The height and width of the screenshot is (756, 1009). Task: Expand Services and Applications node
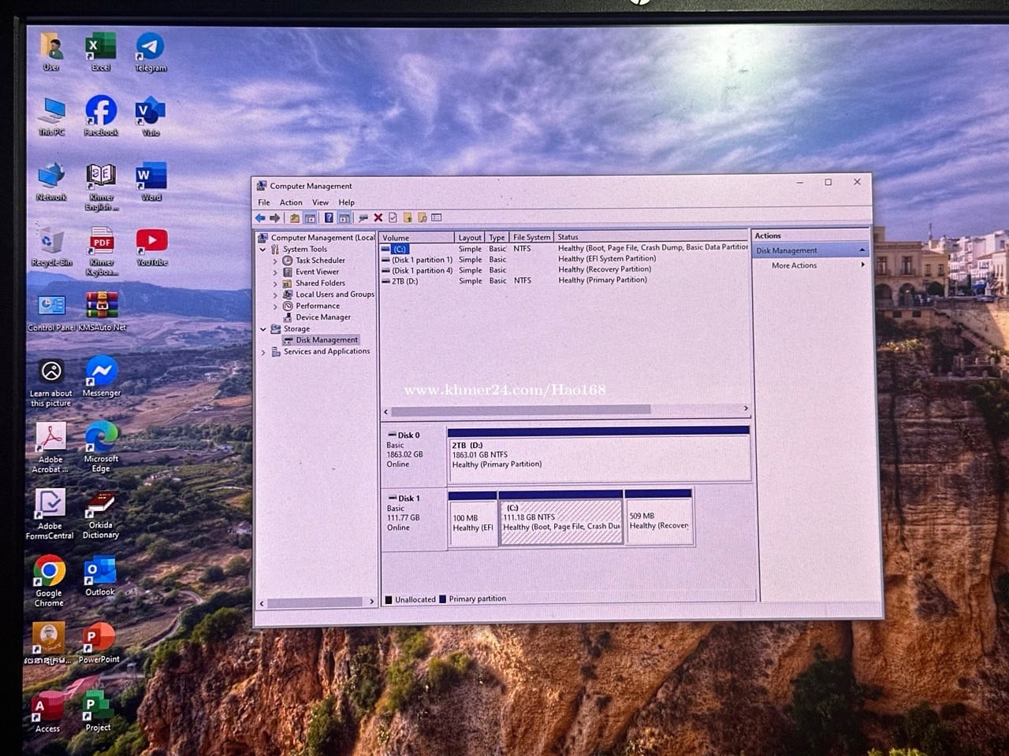[x=263, y=352]
